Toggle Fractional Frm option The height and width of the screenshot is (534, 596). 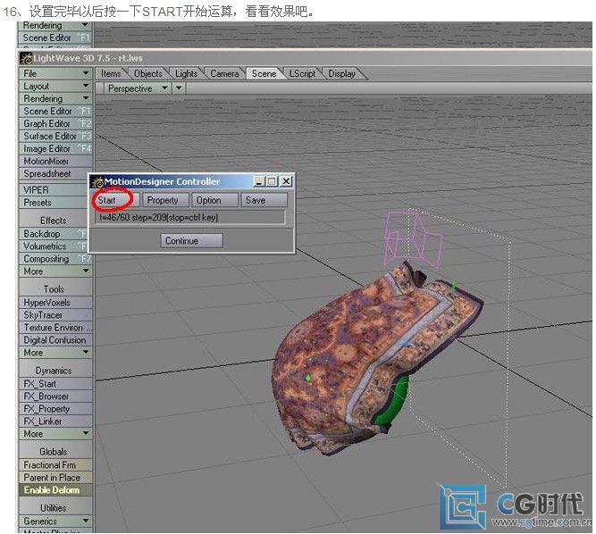(55, 465)
